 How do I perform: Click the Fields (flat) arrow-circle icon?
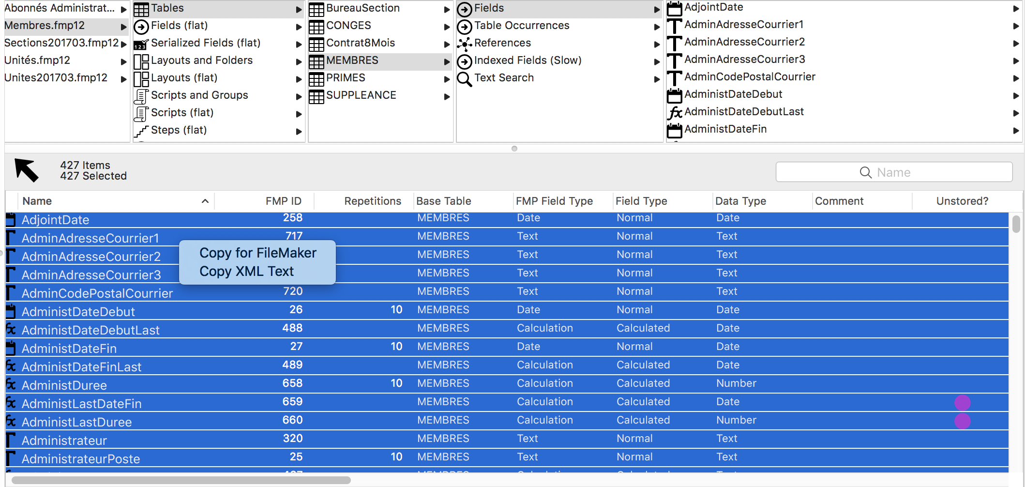pos(141,27)
